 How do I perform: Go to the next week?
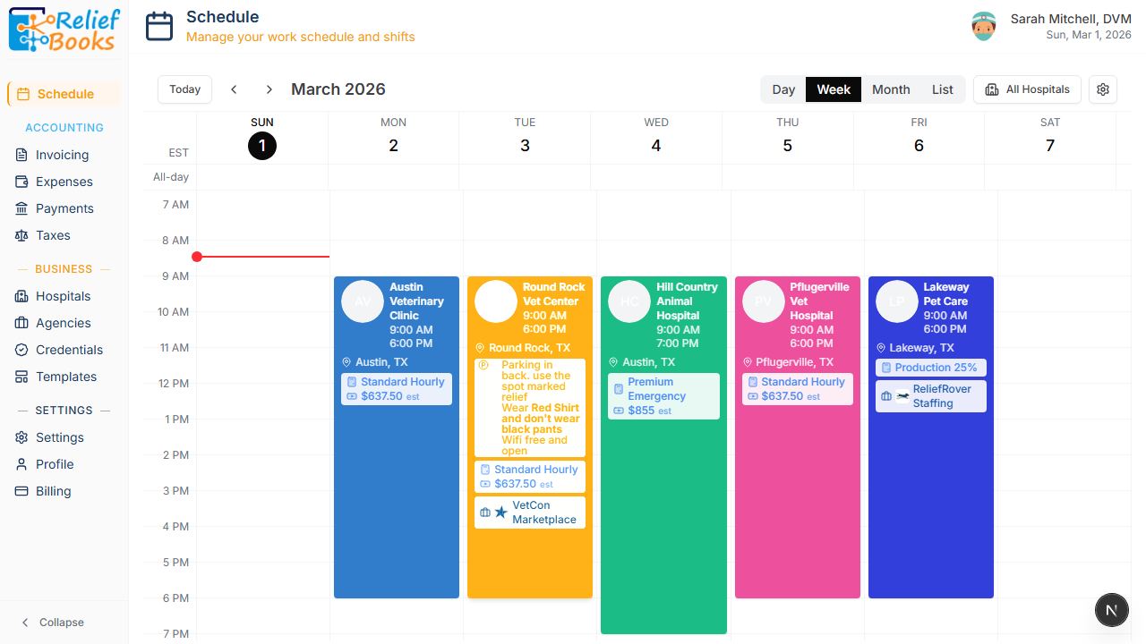pyautogui.click(x=269, y=89)
